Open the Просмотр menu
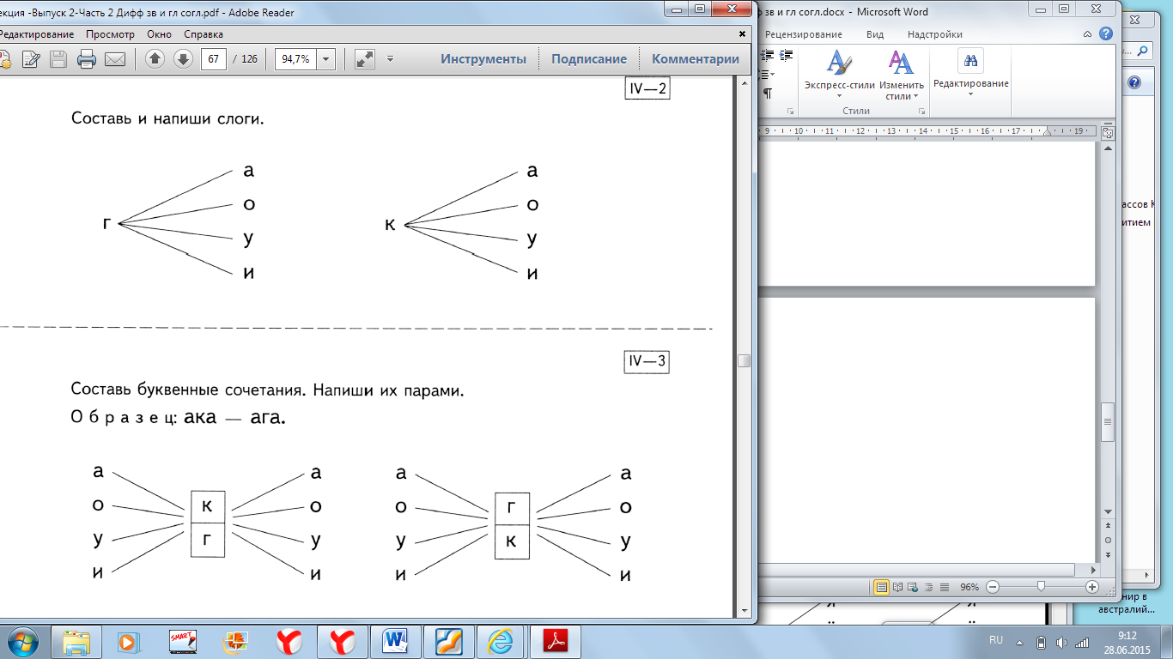 [110, 34]
